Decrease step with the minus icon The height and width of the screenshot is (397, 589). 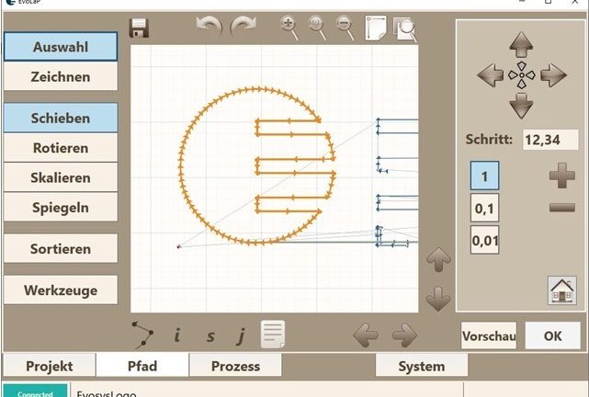[562, 207]
